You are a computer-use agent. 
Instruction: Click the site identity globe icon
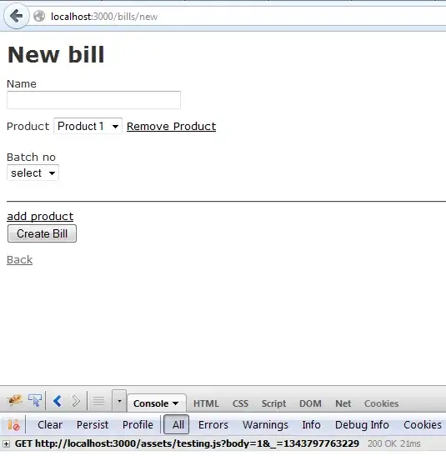39,17
